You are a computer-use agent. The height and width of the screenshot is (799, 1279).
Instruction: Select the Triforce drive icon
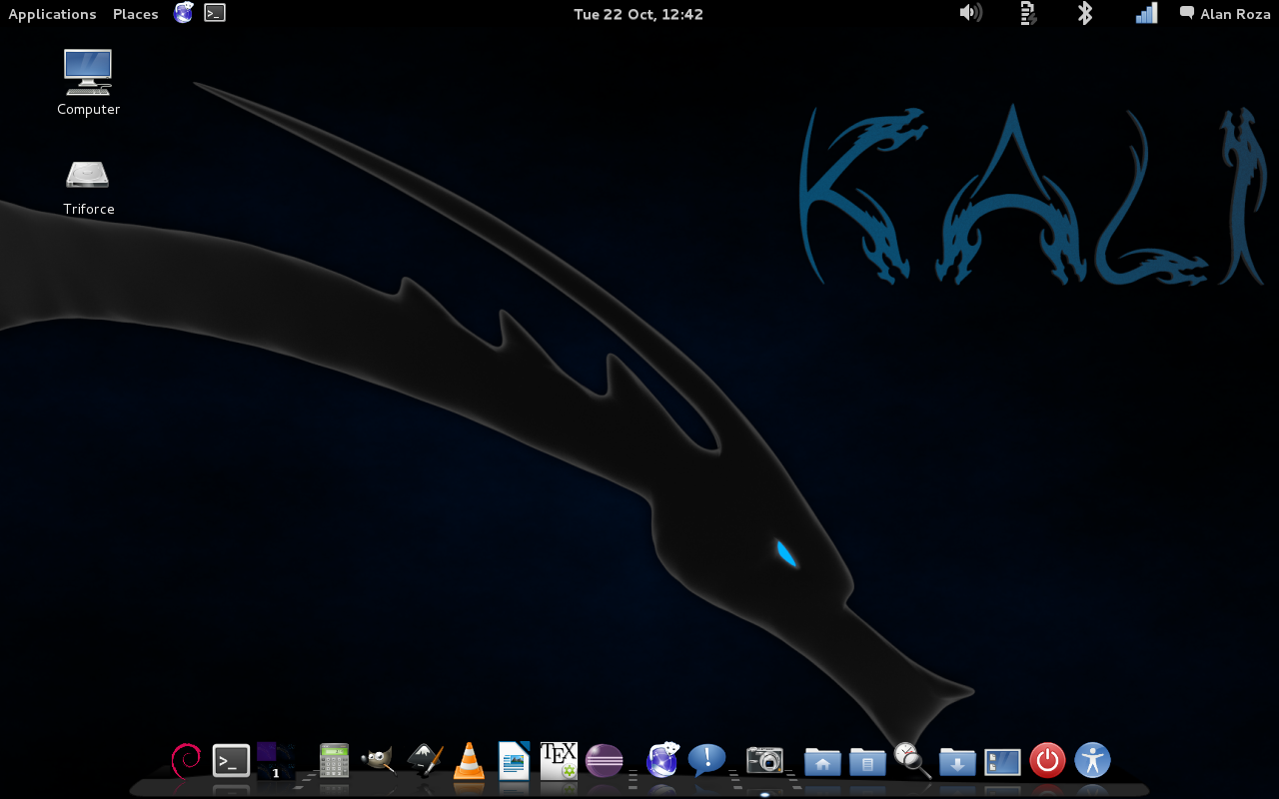[x=88, y=186]
